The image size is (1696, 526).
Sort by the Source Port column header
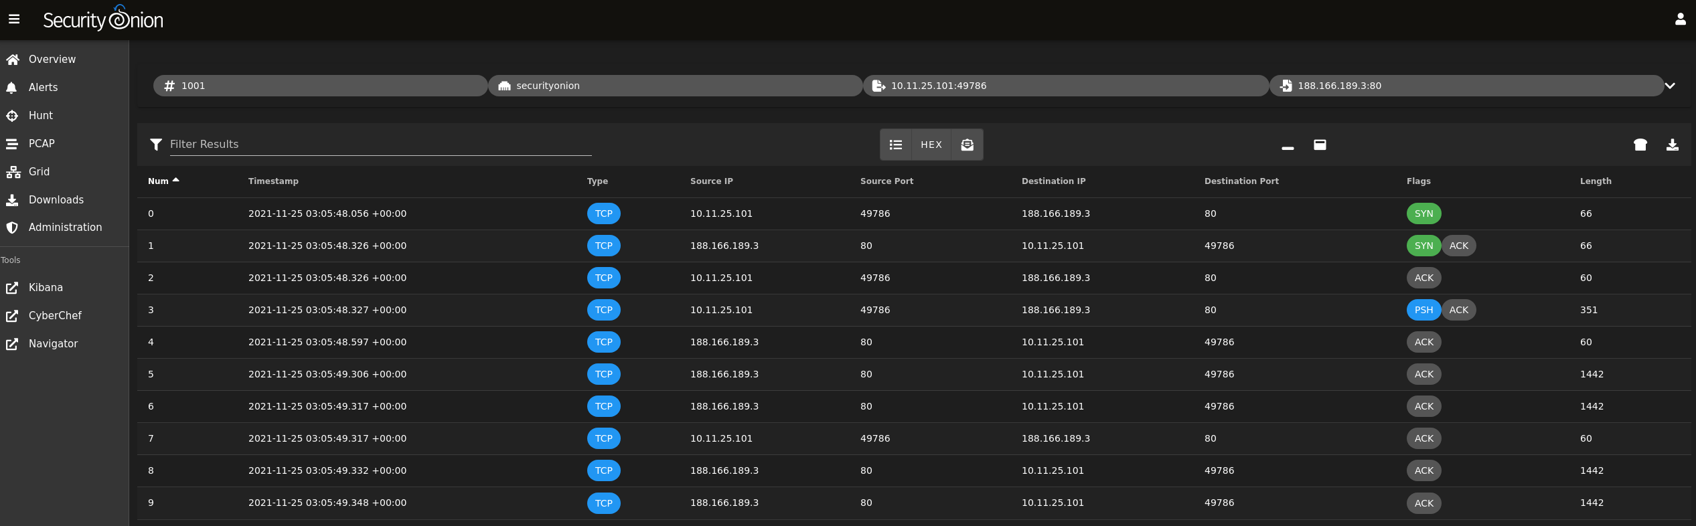click(x=886, y=181)
